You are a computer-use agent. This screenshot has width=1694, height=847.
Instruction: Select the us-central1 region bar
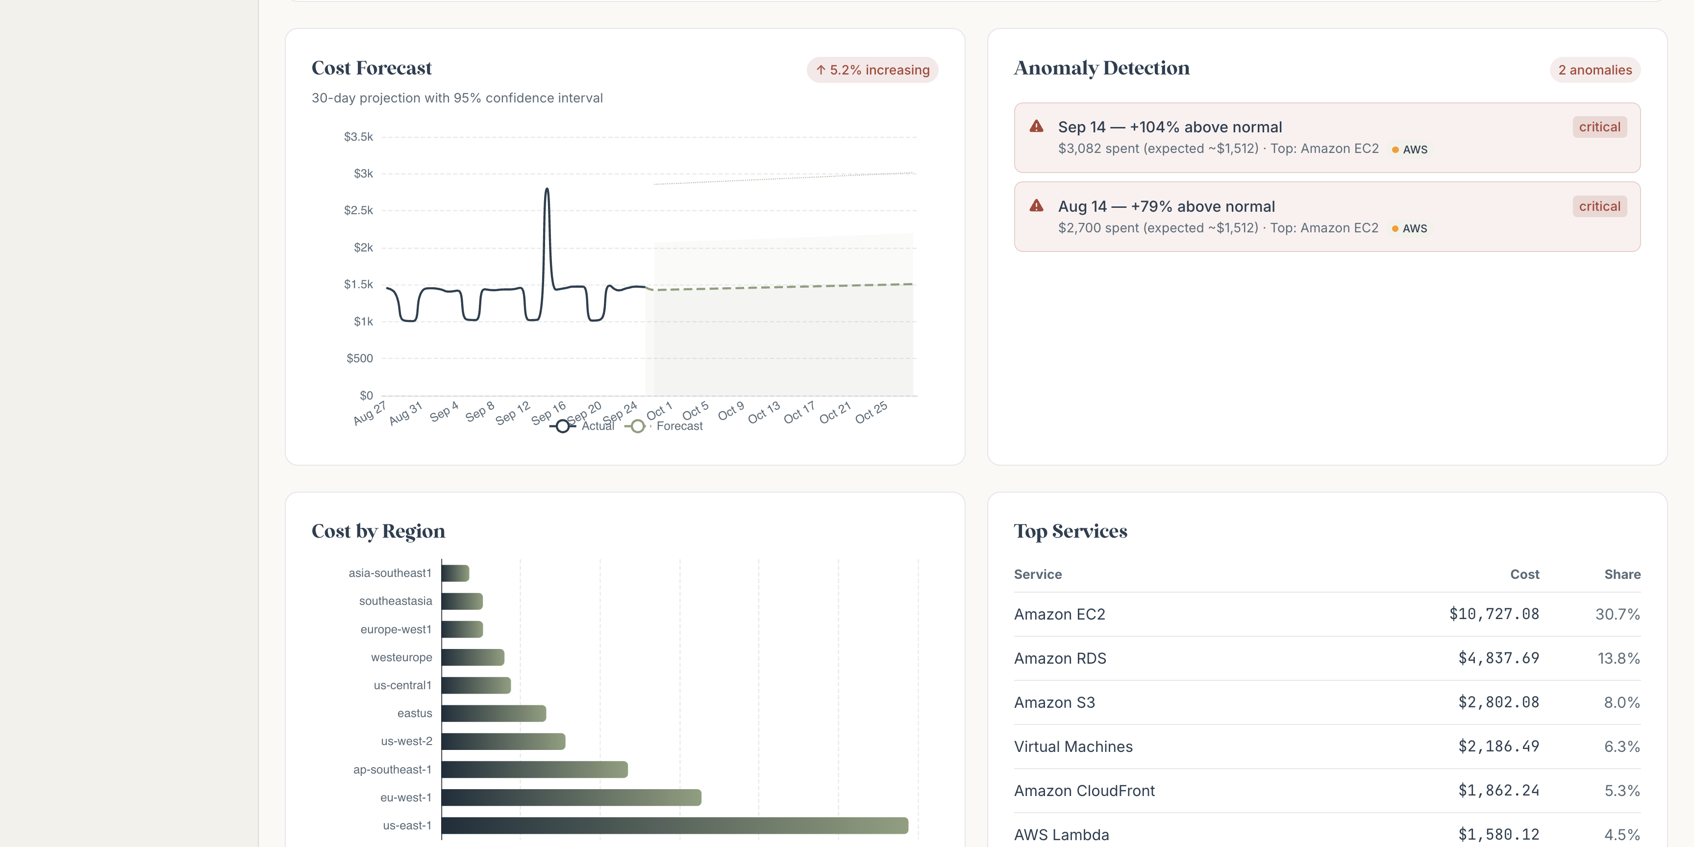coord(476,685)
